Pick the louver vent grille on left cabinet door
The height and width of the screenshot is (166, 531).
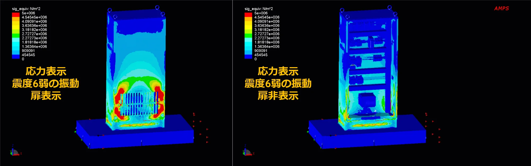(x=140, y=104)
